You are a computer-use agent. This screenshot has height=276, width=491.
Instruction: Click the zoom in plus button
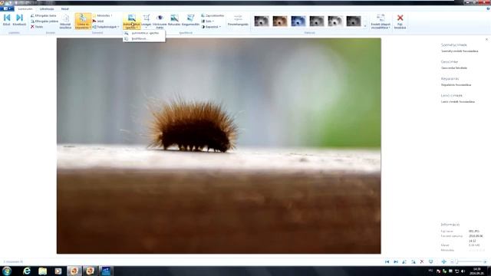(x=485, y=261)
